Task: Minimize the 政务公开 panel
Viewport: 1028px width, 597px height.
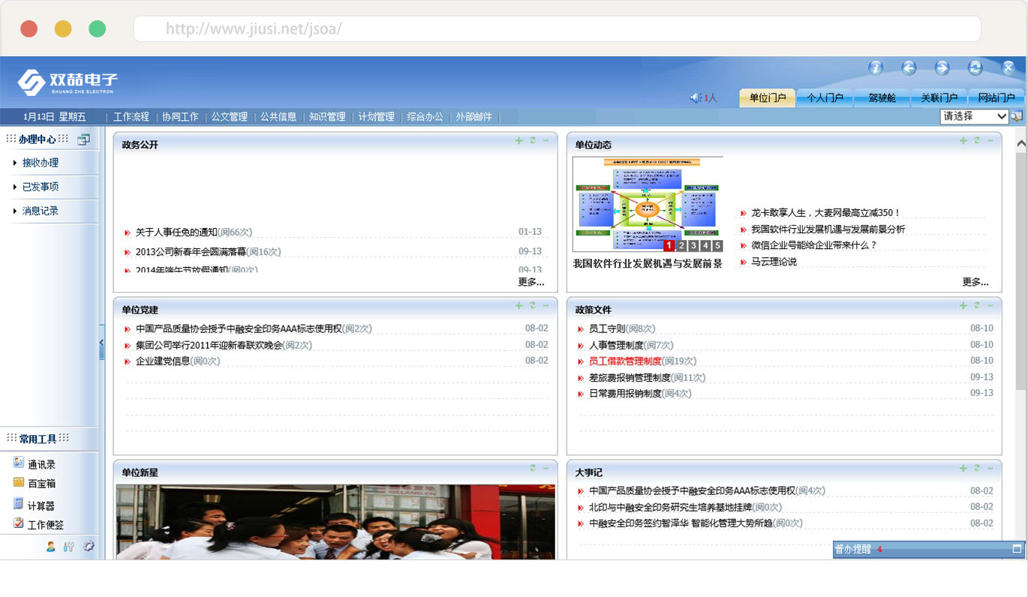Action: [546, 141]
